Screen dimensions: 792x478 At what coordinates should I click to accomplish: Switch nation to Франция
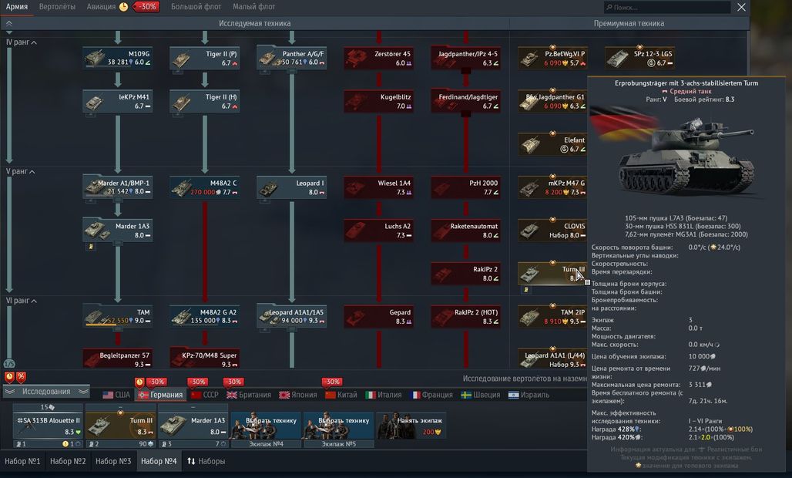(x=431, y=396)
